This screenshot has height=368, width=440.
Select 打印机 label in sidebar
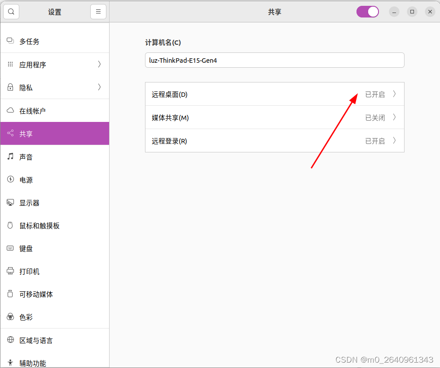pos(30,271)
